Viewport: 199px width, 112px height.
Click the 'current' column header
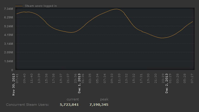[73, 99]
